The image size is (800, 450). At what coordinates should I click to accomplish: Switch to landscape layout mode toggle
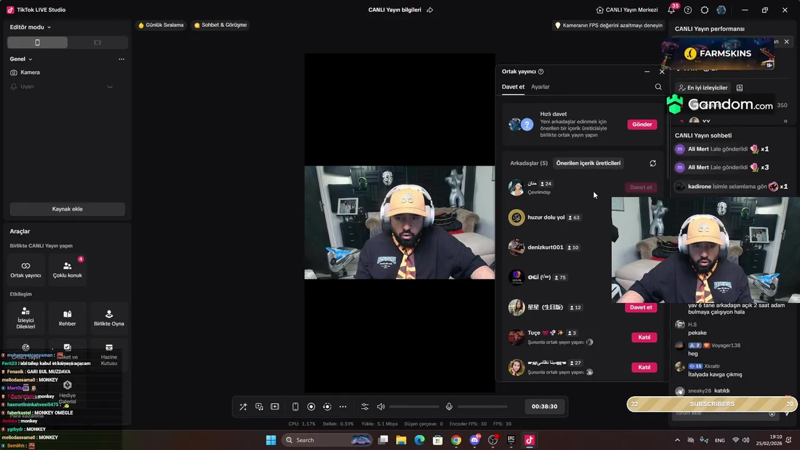click(97, 42)
